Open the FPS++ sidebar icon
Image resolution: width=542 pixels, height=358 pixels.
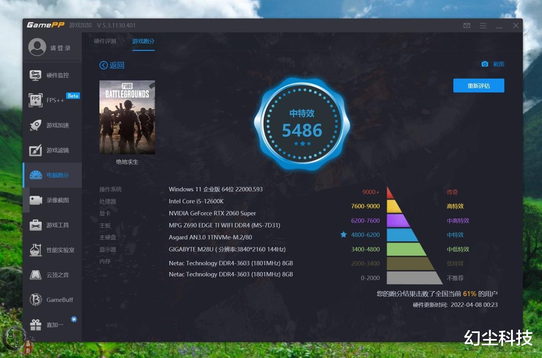tap(36, 100)
